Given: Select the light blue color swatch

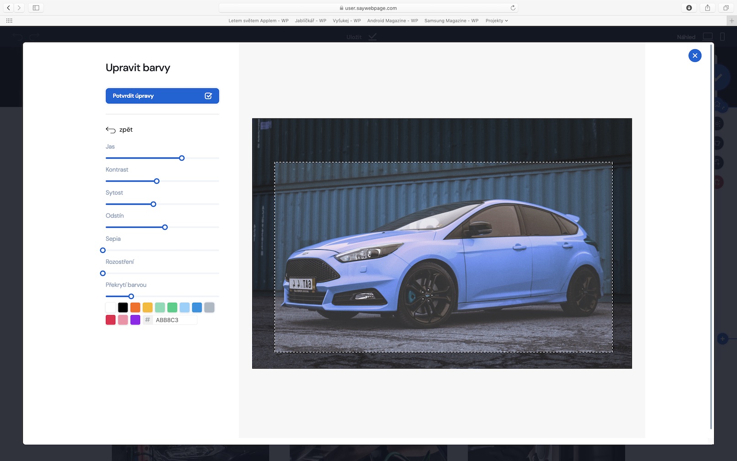Looking at the screenshot, I should (x=185, y=307).
